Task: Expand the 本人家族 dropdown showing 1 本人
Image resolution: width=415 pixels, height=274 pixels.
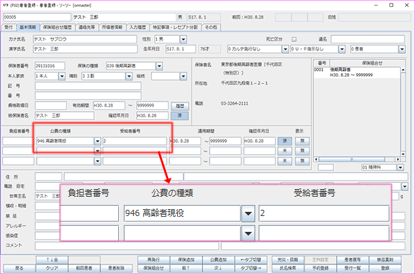Action: click(x=62, y=76)
